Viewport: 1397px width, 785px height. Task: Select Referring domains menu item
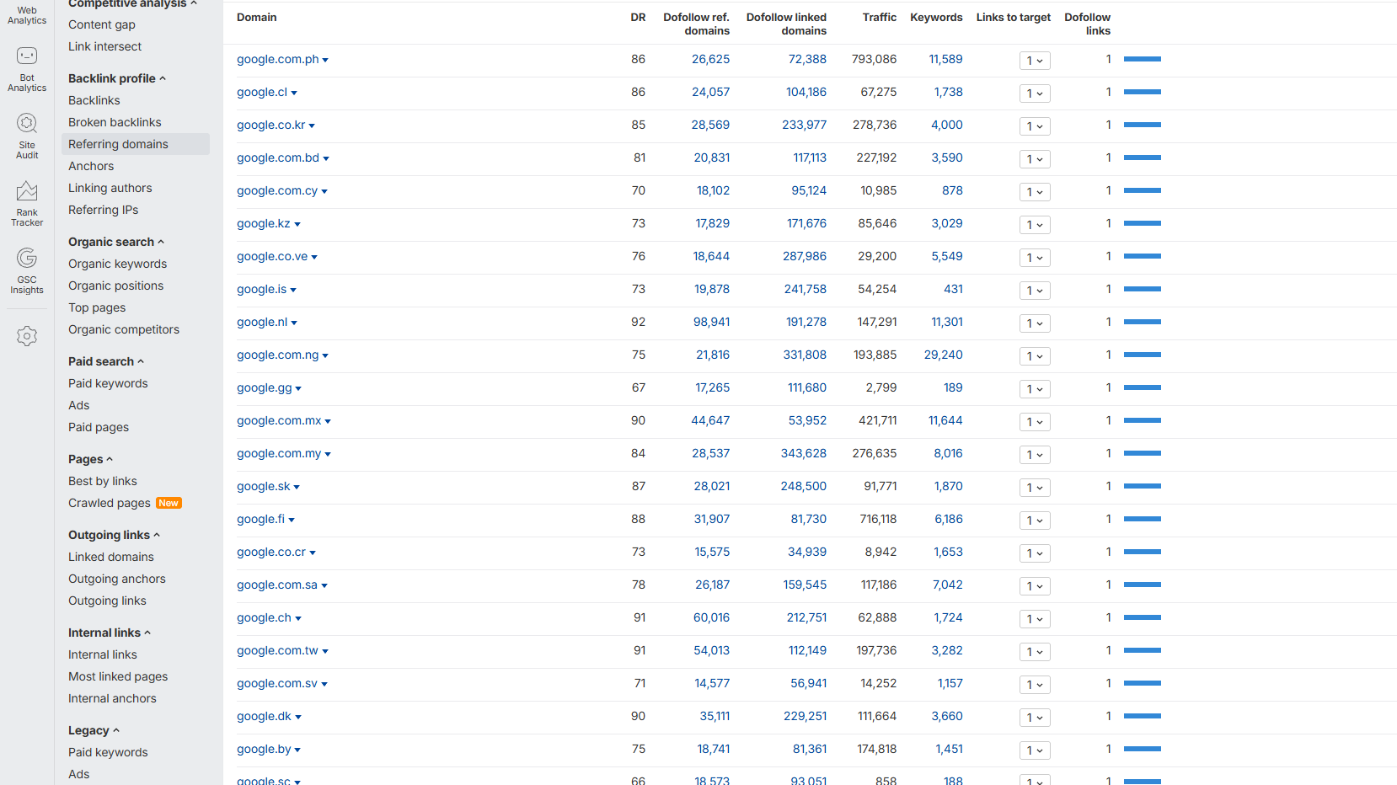coord(136,144)
